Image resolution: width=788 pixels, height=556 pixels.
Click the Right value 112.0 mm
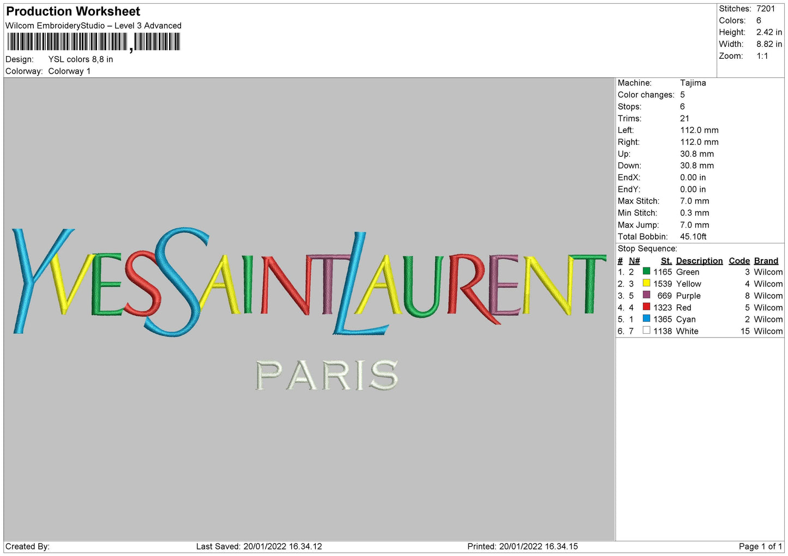point(699,142)
